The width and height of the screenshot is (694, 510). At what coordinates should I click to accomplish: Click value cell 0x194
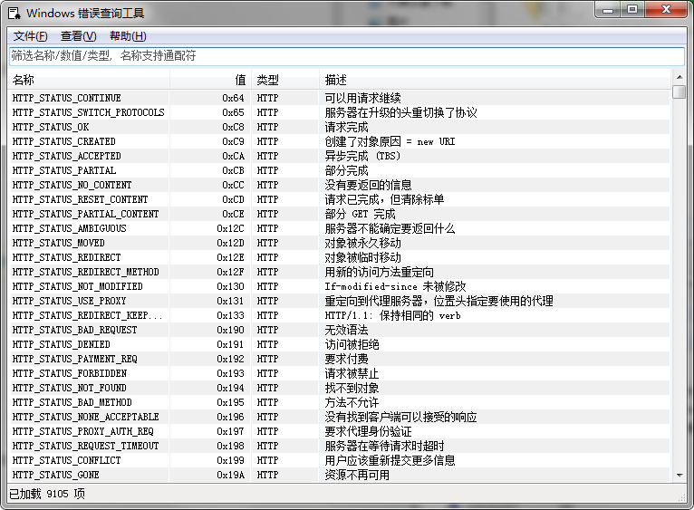(x=231, y=388)
